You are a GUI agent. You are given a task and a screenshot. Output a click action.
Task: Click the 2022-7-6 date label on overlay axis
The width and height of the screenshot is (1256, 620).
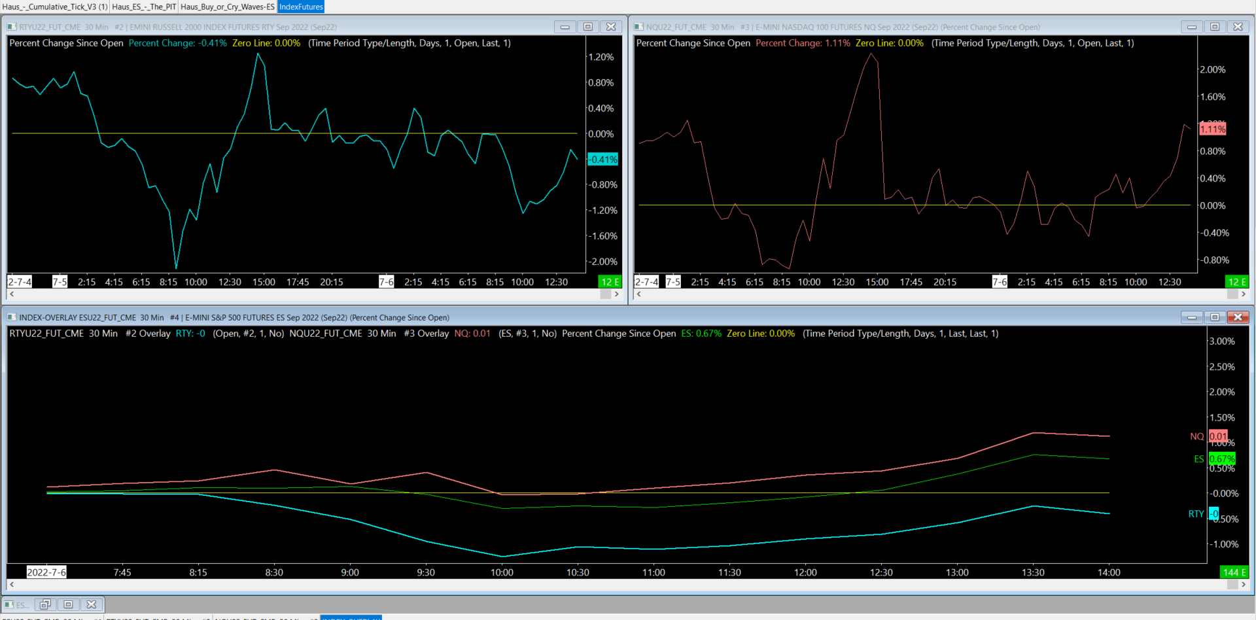coord(46,572)
